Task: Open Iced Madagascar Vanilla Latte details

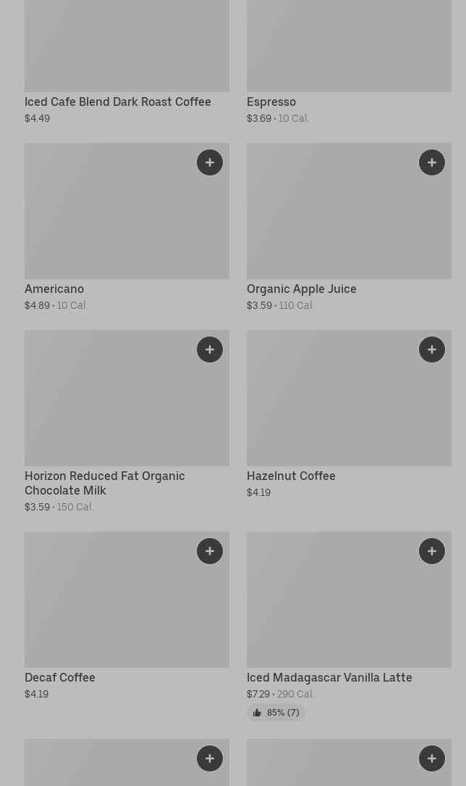Action: pos(329,677)
